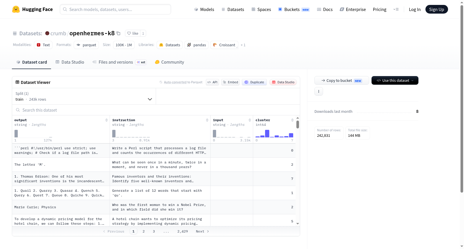The height and width of the screenshot is (249, 464).
Task: Open Data Studio from viewer header
Action: (x=283, y=82)
